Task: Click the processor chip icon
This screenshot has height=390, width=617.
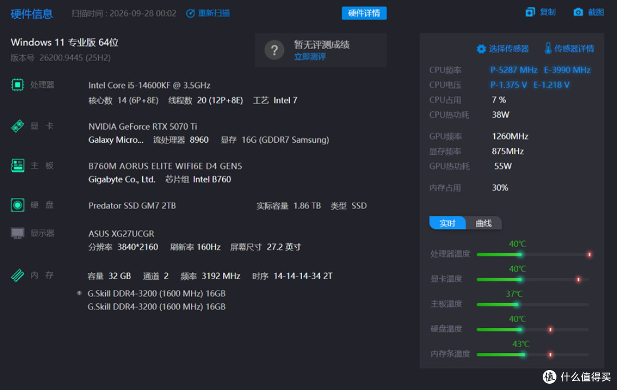Action: (x=17, y=85)
